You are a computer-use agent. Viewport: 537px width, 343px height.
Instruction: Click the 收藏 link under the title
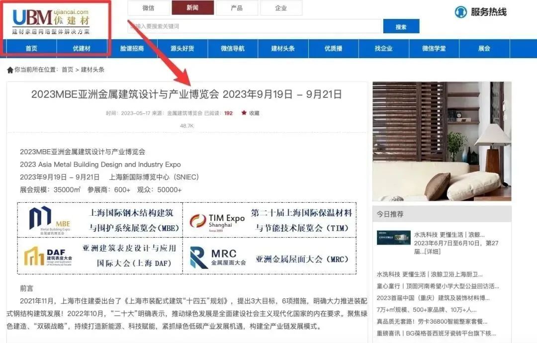[254, 113]
